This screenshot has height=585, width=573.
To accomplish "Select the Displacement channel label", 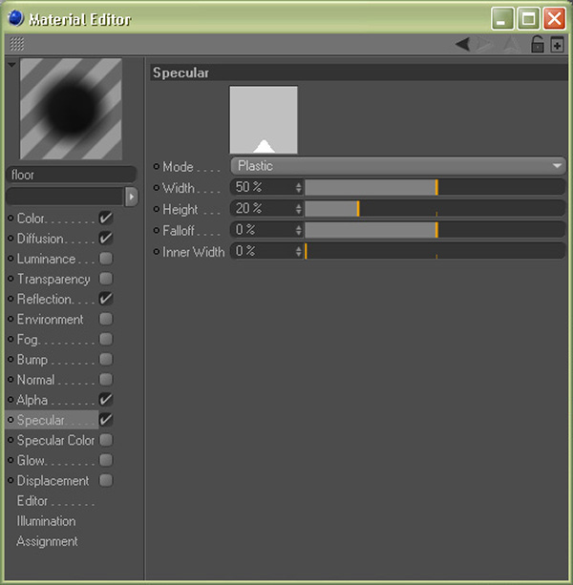I will (53, 481).
